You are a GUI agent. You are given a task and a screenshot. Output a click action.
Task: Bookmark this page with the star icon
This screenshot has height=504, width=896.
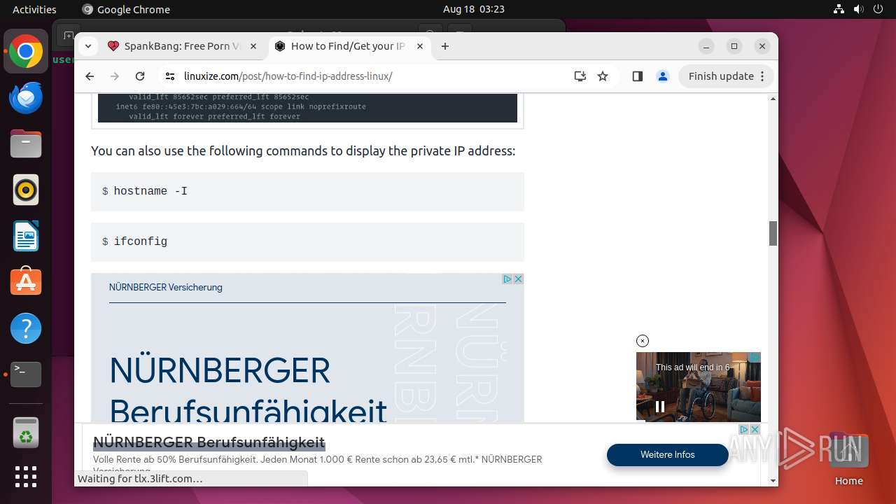click(603, 76)
